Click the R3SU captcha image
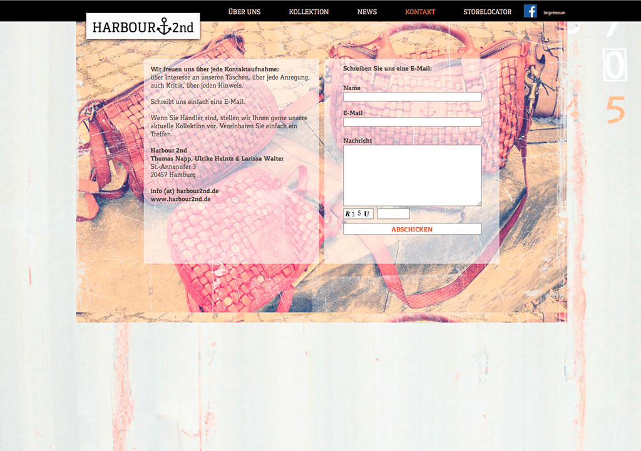This screenshot has height=451, width=641. [x=358, y=214]
